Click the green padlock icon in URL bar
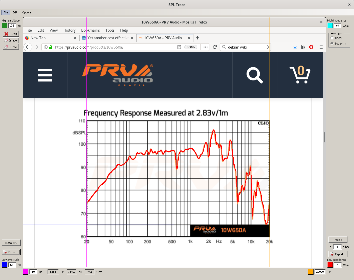The image size is (354, 280). (x=51, y=47)
